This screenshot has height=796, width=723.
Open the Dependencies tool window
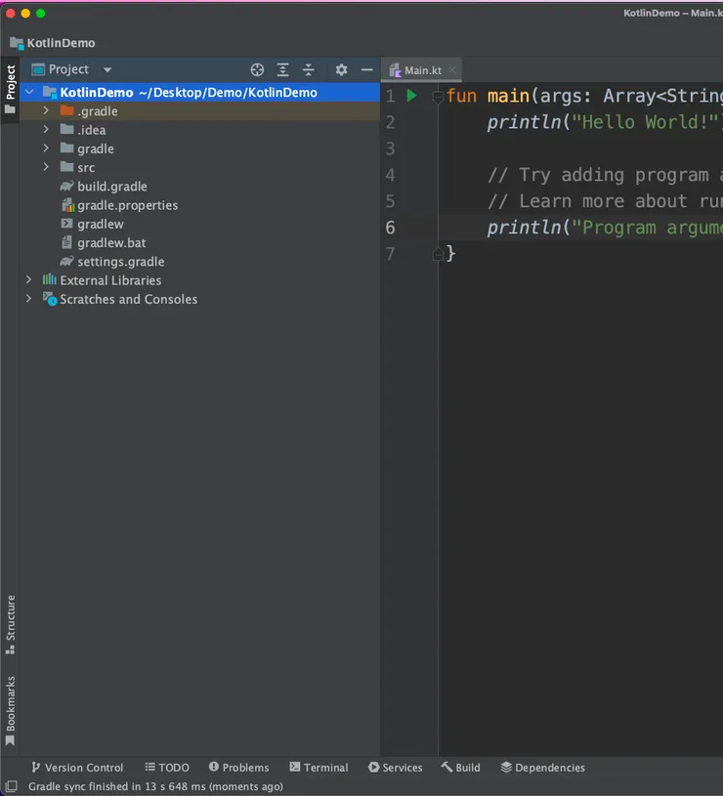pos(543,767)
